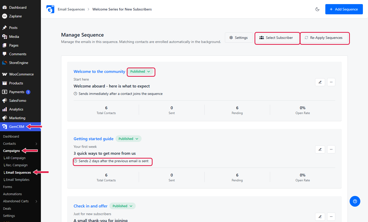
Task: Open the Deals menu item
Action: [x=7, y=208]
